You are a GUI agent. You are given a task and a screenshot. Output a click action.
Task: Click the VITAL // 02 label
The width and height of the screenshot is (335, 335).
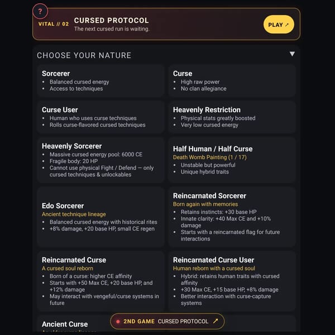coord(54,24)
